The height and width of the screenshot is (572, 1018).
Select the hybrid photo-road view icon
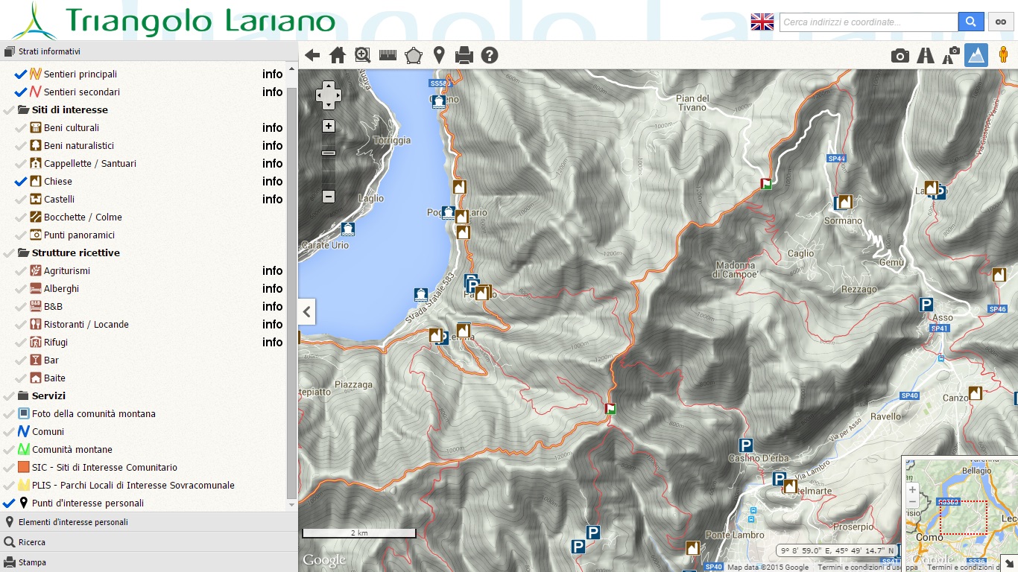(x=952, y=55)
